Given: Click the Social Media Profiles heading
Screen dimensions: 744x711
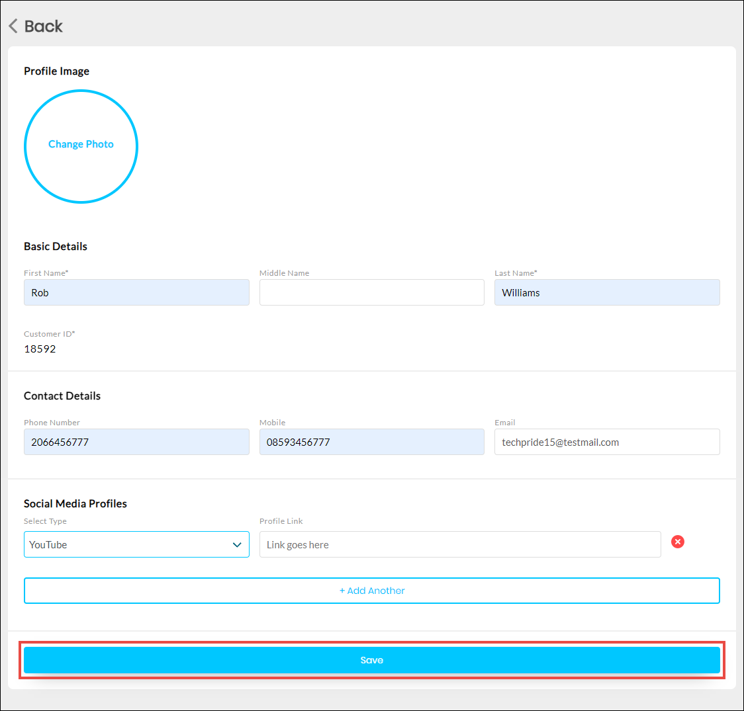Looking at the screenshot, I should point(75,504).
